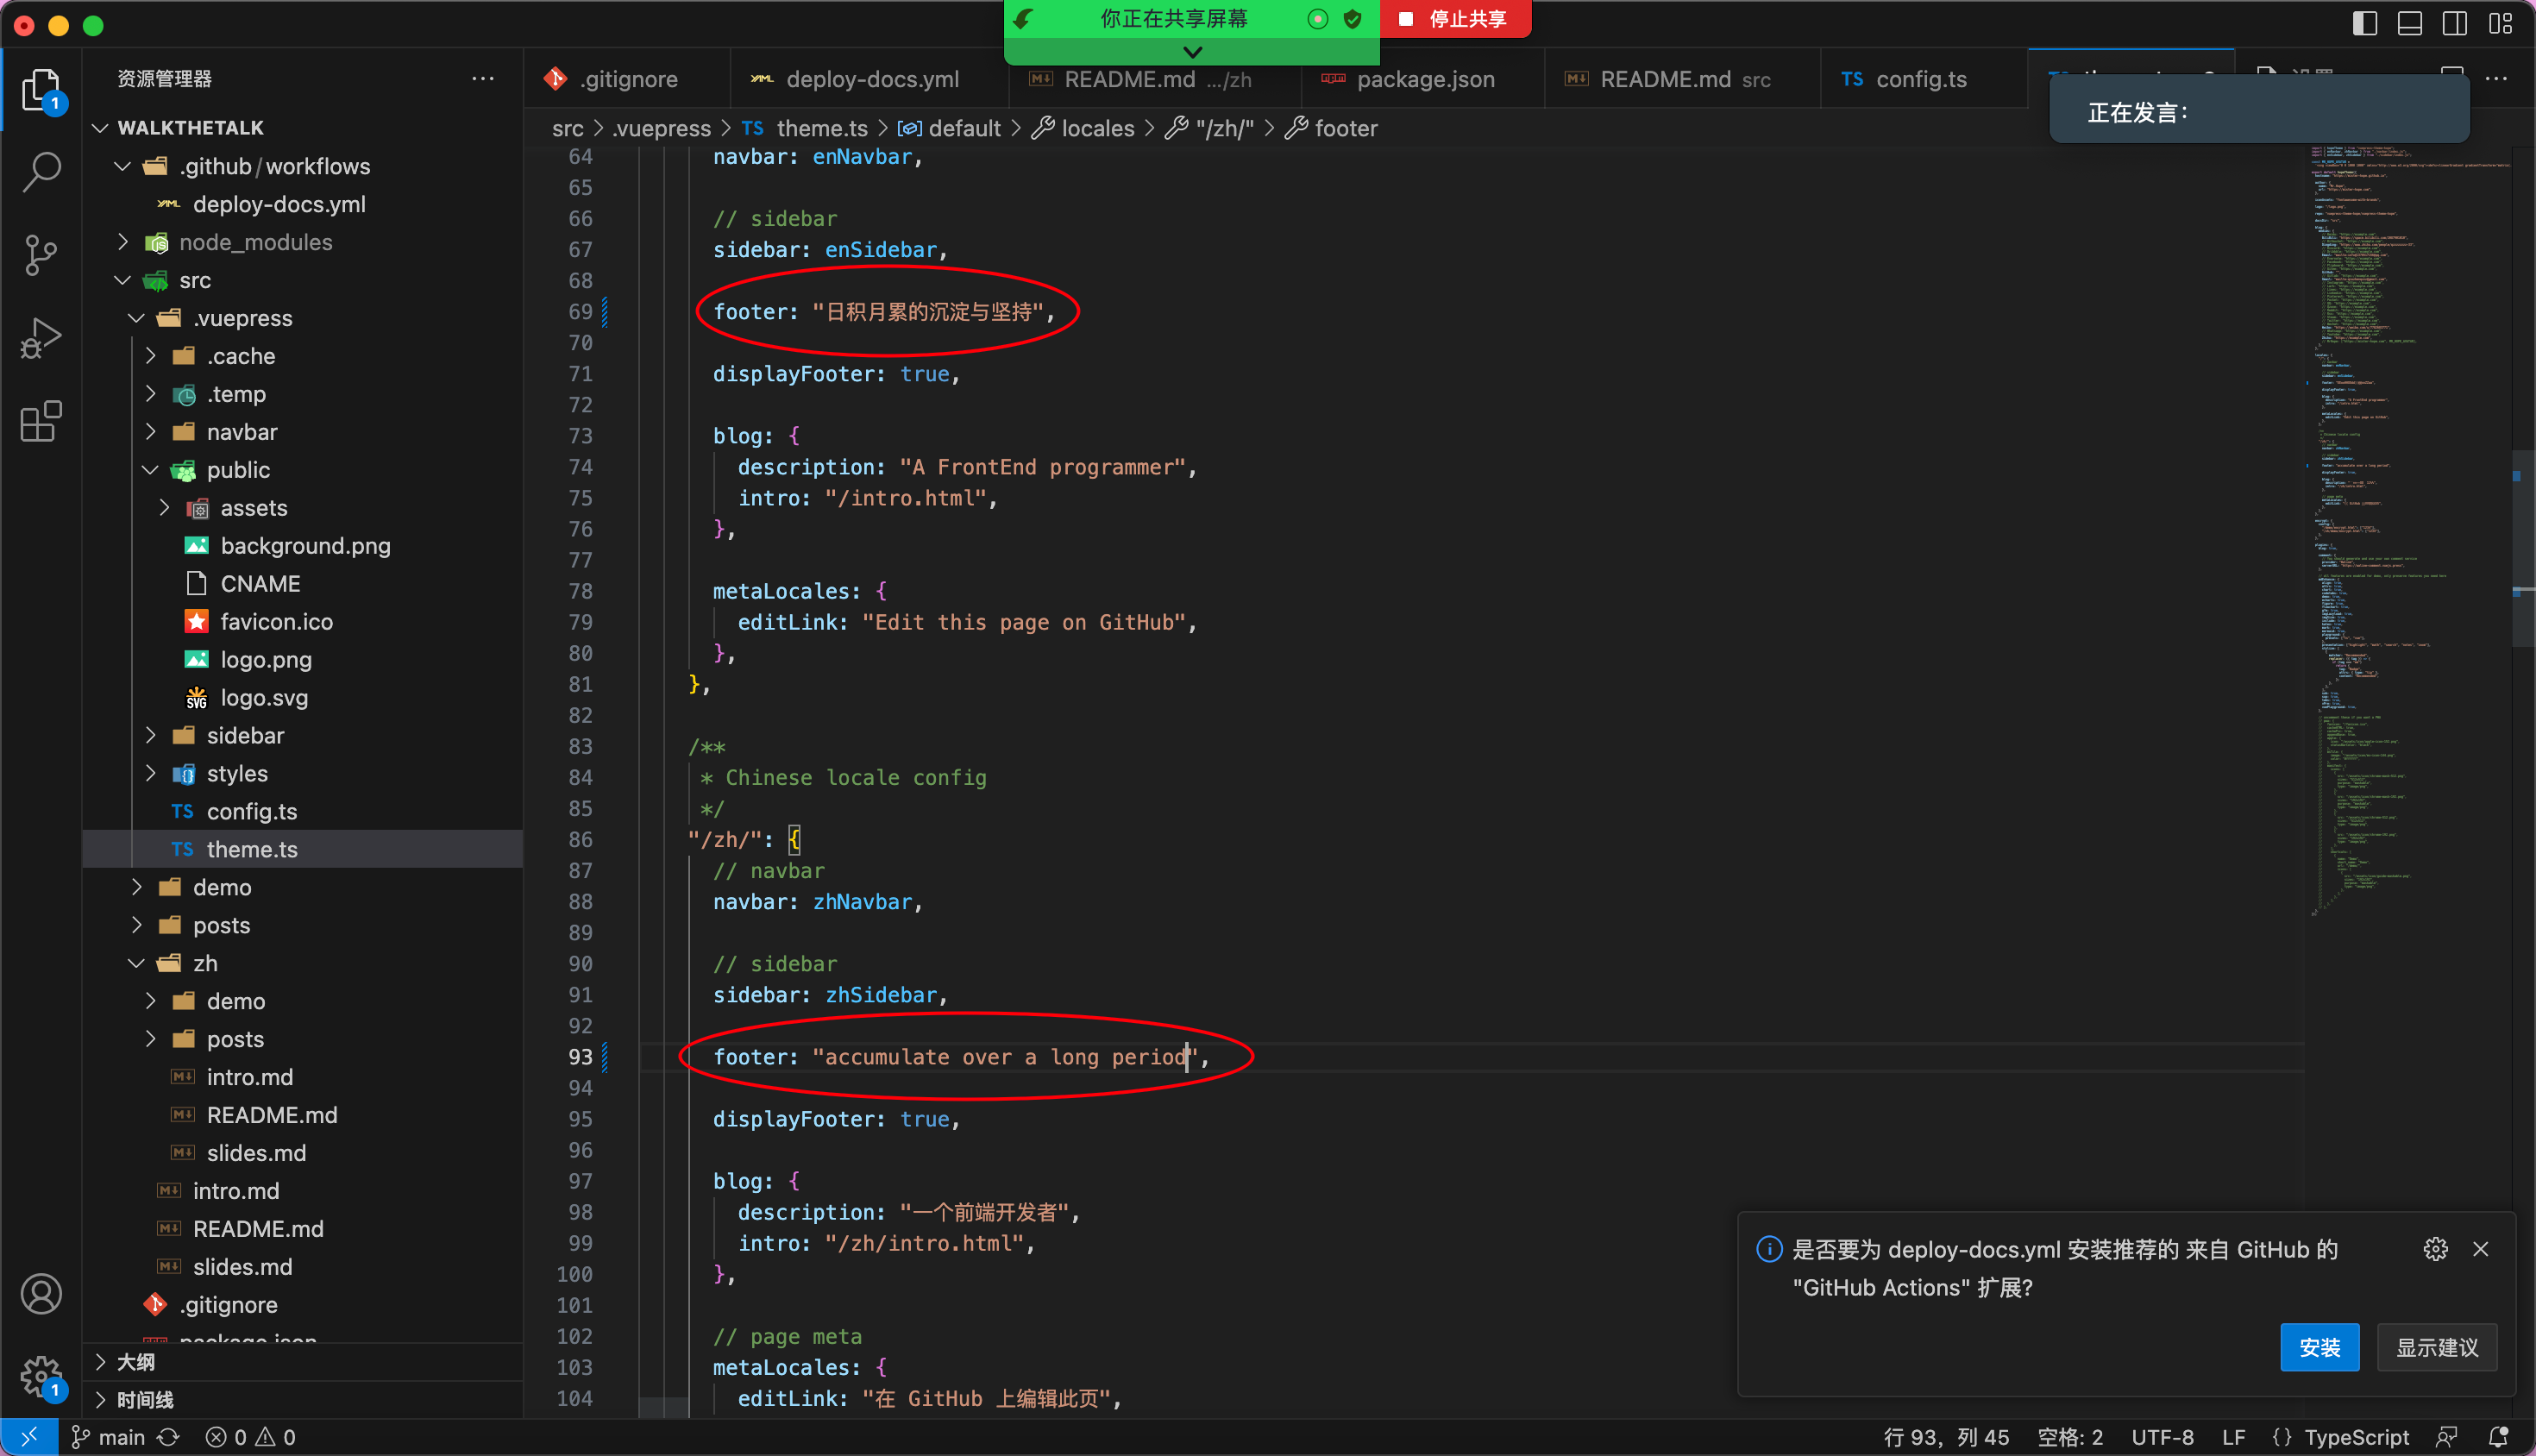Click show recommendations button

click(x=2437, y=1347)
